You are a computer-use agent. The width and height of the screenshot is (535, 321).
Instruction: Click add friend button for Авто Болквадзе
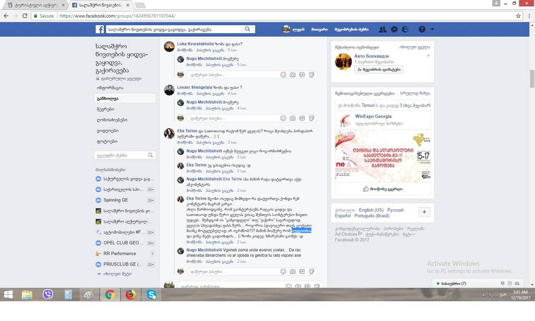point(379,70)
